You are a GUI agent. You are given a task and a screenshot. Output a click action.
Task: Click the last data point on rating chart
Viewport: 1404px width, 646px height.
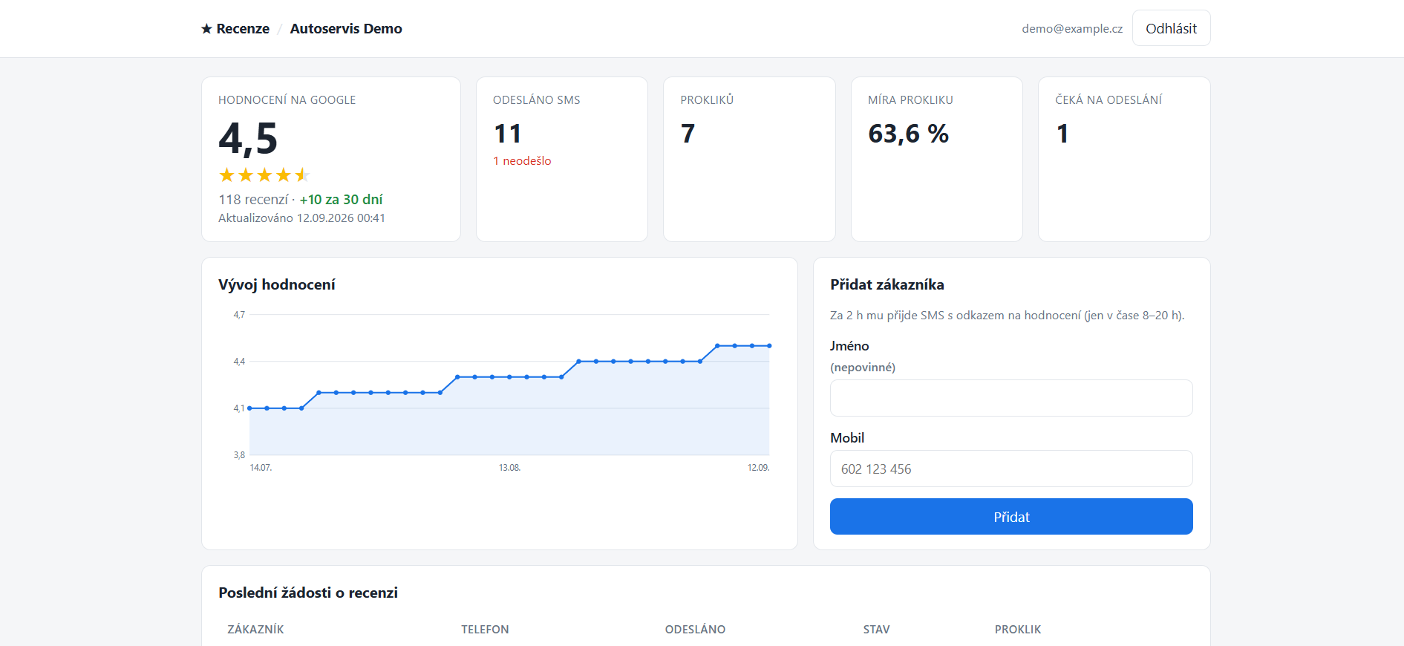point(769,346)
